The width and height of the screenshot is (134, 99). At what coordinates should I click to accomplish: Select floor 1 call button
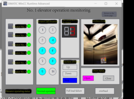click(42, 30)
